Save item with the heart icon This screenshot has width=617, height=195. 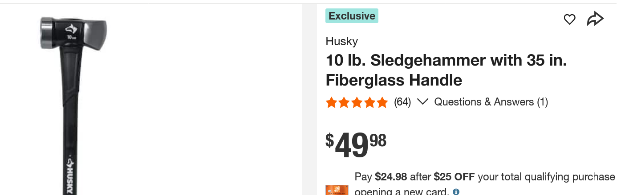click(569, 19)
